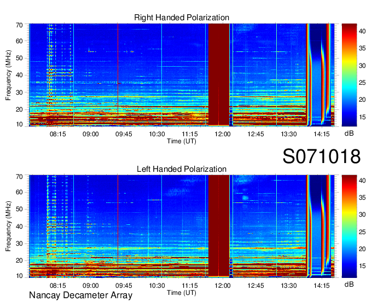Click the 09:00 tick on Right Handed time axis
This screenshot has width=372, height=302.
pos(91,134)
